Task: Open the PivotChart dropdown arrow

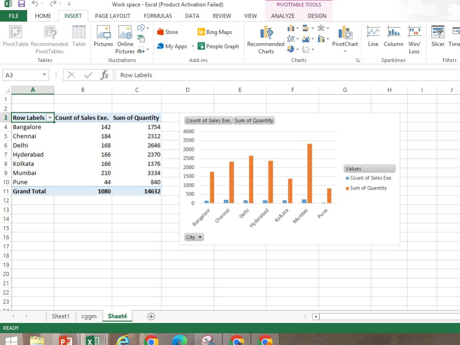Action: pos(345,51)
